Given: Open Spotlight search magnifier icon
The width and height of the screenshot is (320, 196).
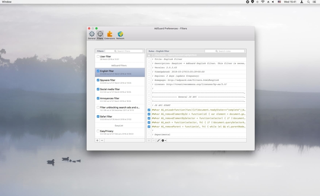Looking at the screenshot, I should point(308,2).
